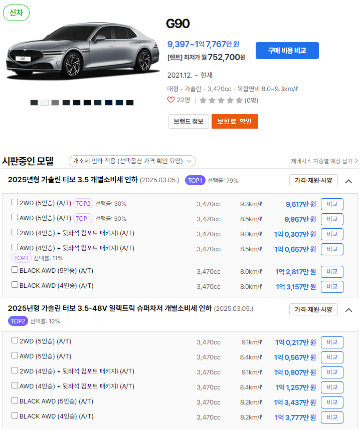Image resolution: width=363 pixels, height=431 pixels.
Task: Check 2WD (4인승) 컴포트 패키지 priced 1억 0,307만 원
Action: coord(15,232)
